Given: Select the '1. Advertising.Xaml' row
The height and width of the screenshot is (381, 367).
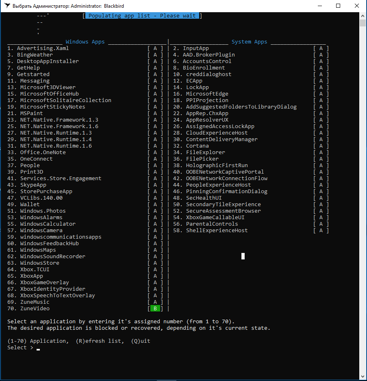Looking at the screenshot, I should click(x=85, y=48).
